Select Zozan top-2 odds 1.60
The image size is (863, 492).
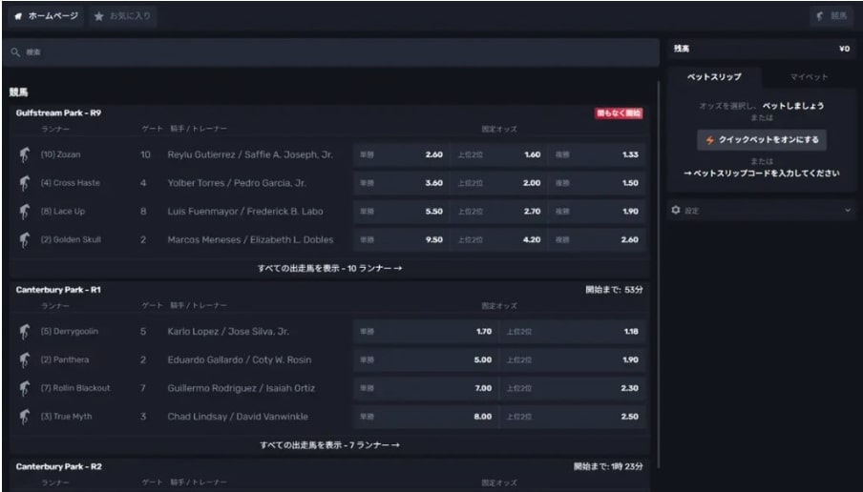click(x=498, y=155)
